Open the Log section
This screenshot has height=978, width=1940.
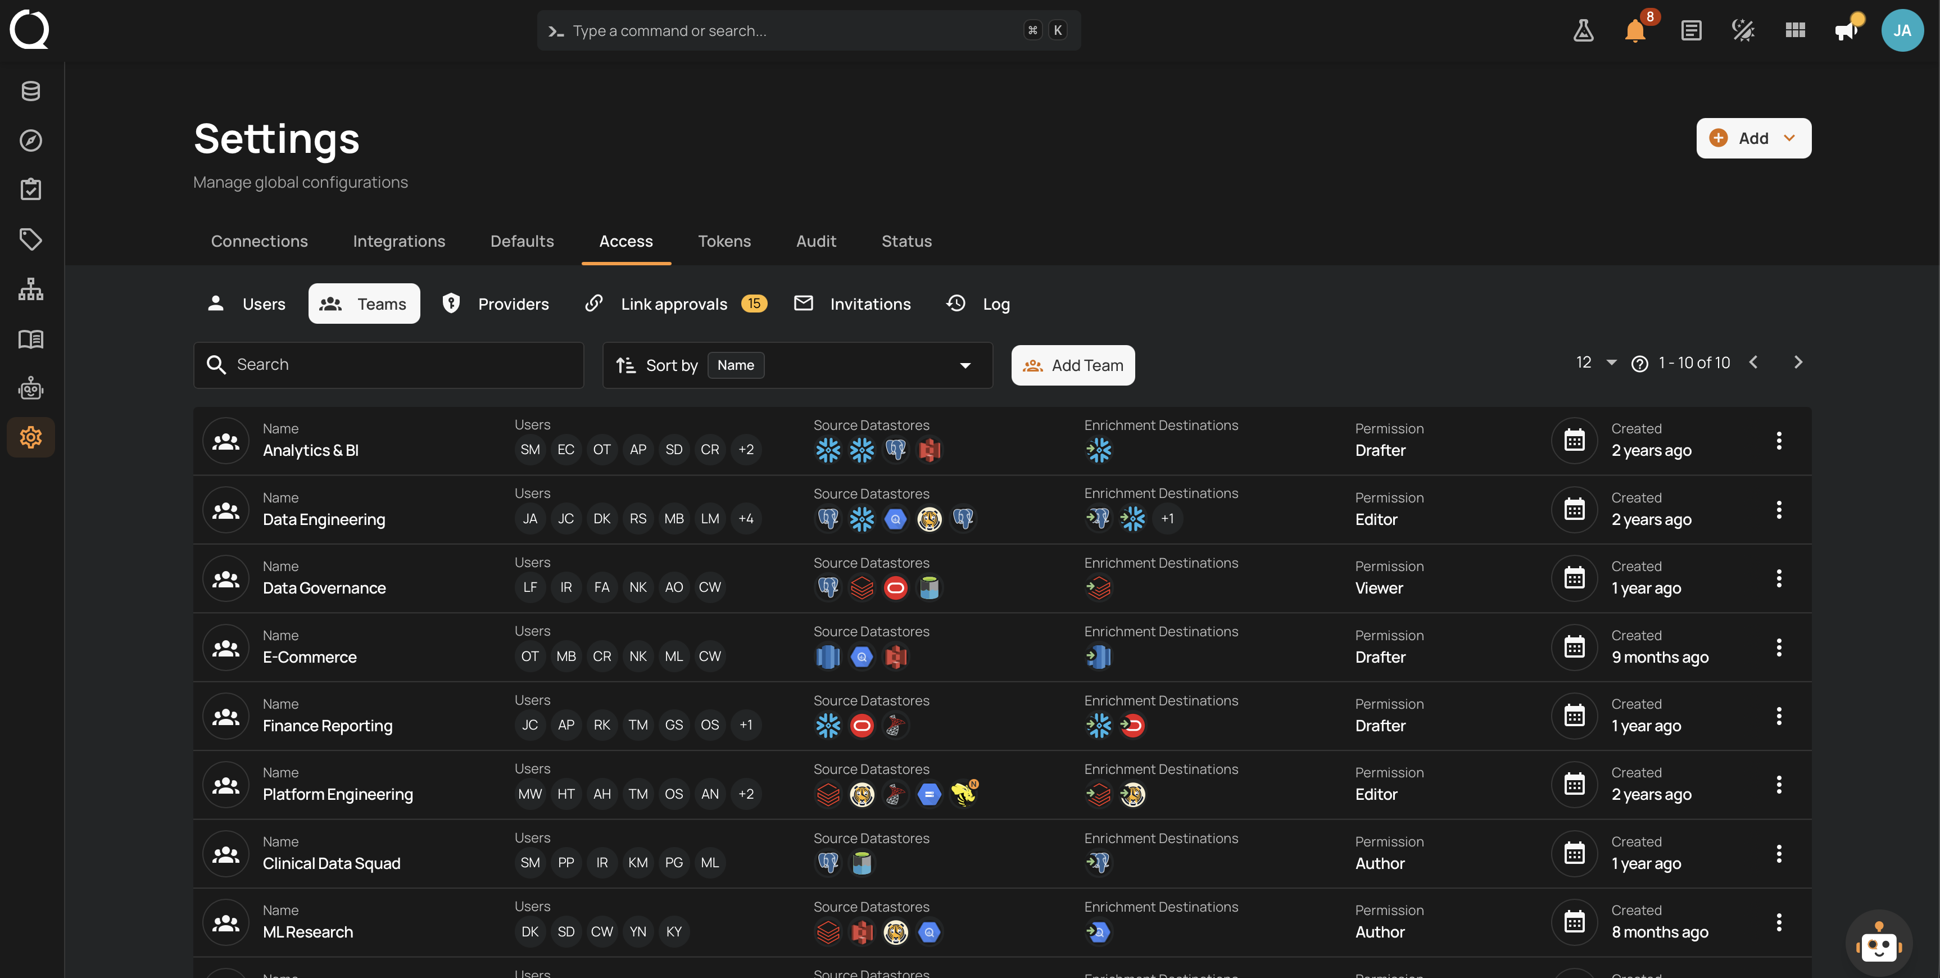point(977,304)
